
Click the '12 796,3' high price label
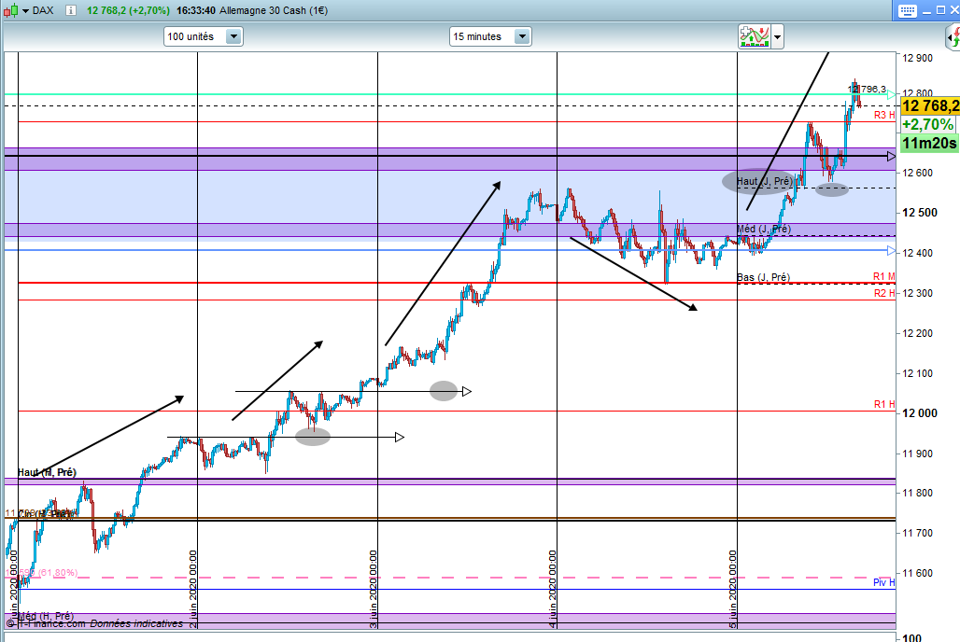867,90
